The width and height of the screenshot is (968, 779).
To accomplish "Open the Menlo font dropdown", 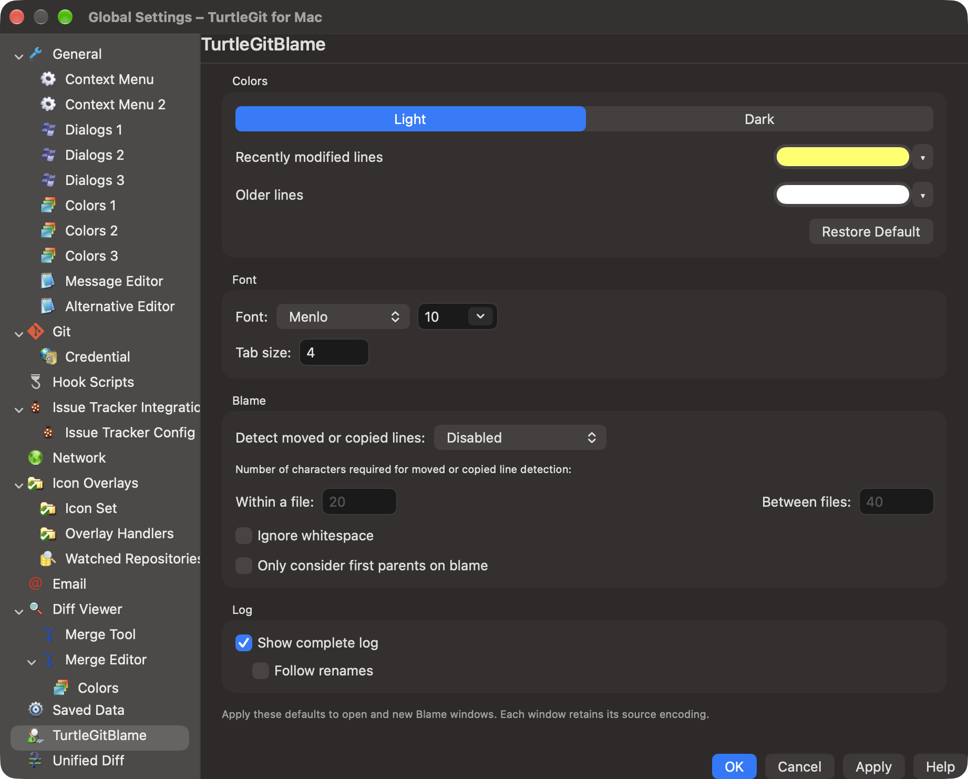I will (343, 317).
